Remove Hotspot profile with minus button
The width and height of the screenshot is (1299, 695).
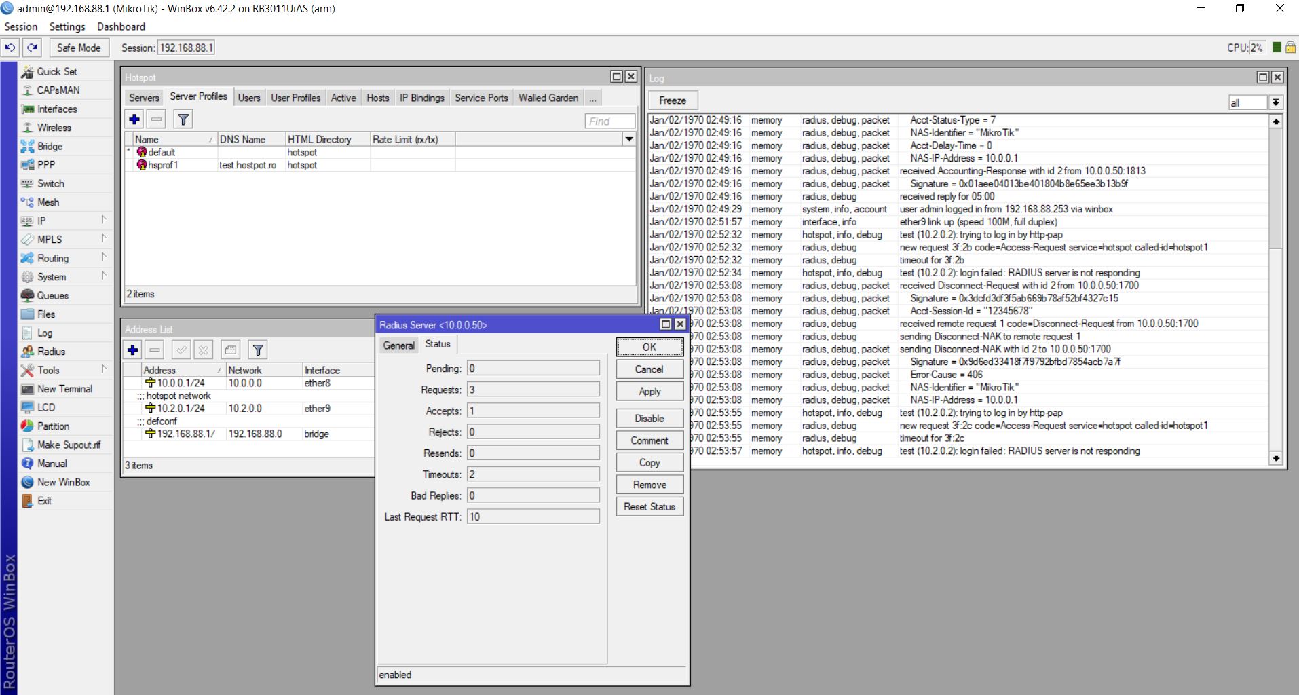(156, 119)
